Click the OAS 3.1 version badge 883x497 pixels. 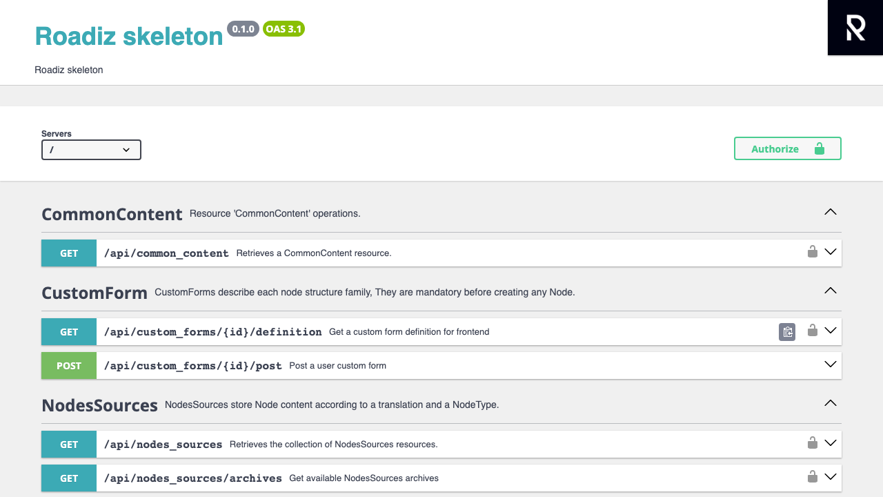tap(284, 29)
